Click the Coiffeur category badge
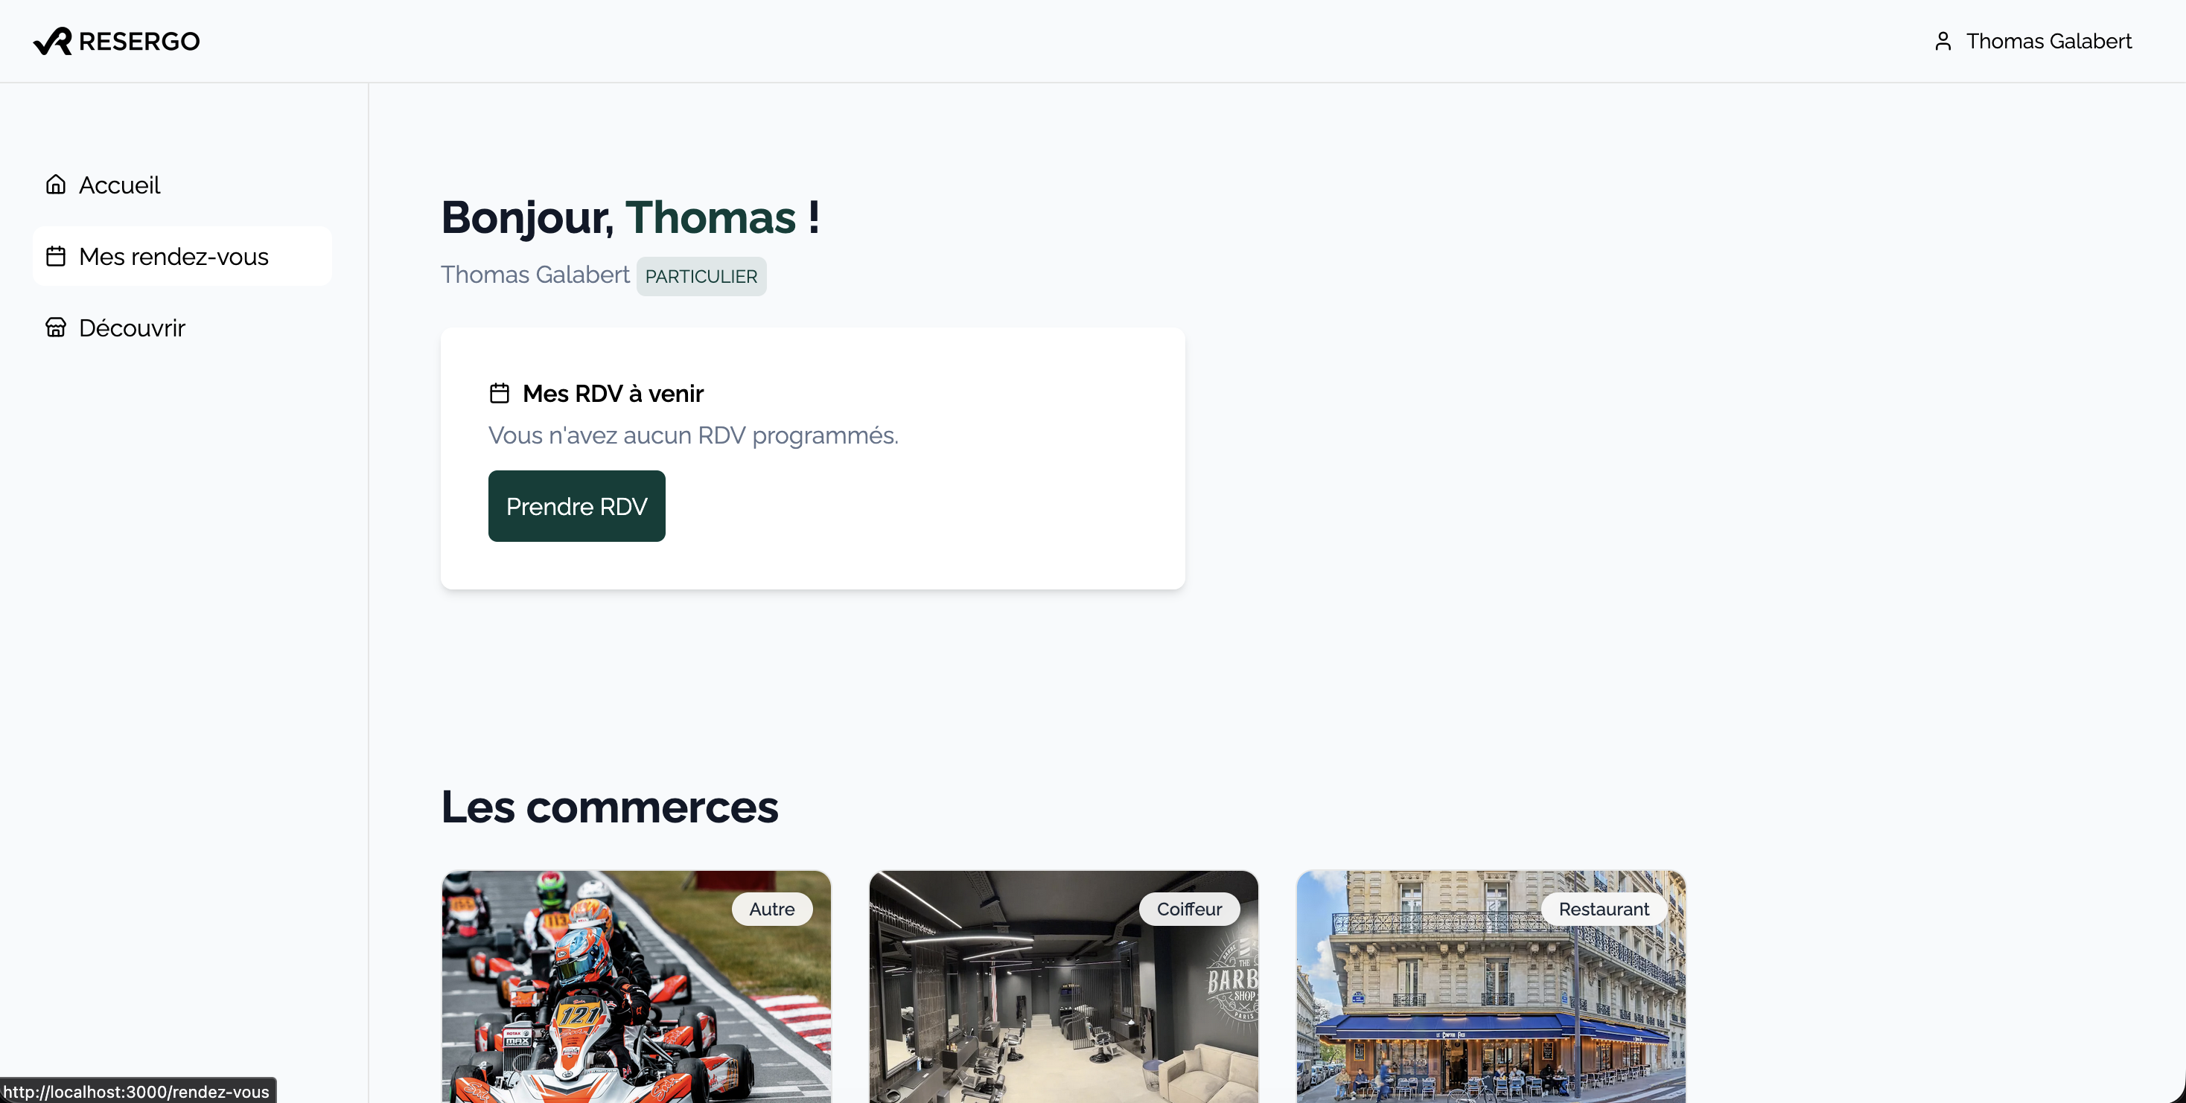 tap(1189, 909)
